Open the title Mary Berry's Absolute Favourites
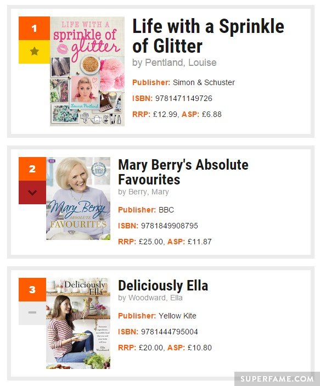 pyautogui.click(x=183, y=172)
